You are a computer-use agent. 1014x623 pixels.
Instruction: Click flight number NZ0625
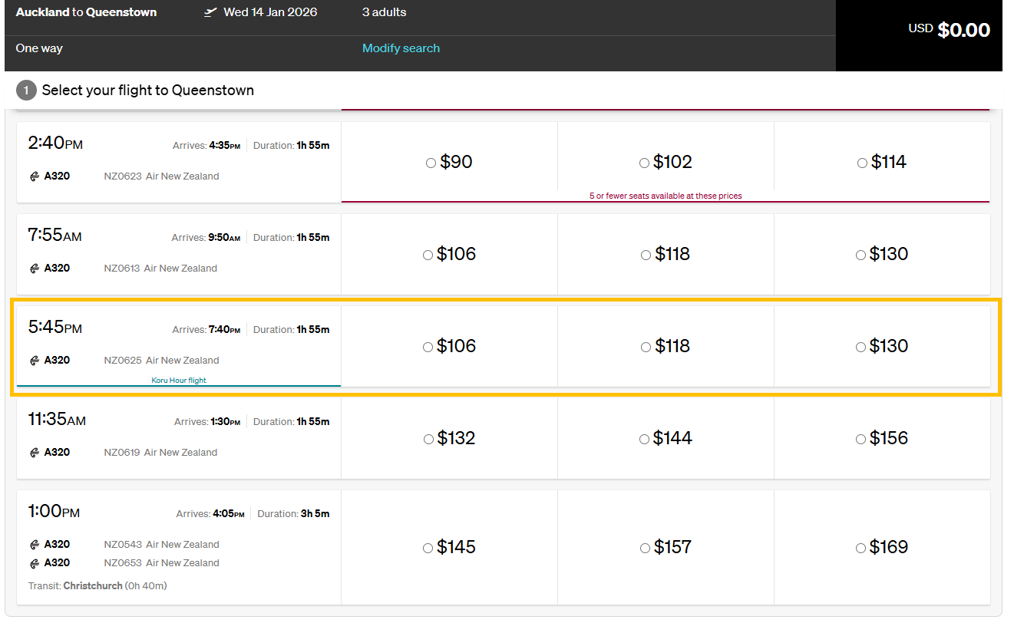coord(124,361)
